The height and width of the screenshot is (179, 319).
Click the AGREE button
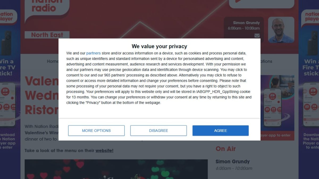(220, 130)
